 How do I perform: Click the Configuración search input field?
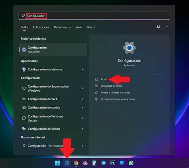coord(94,16)
